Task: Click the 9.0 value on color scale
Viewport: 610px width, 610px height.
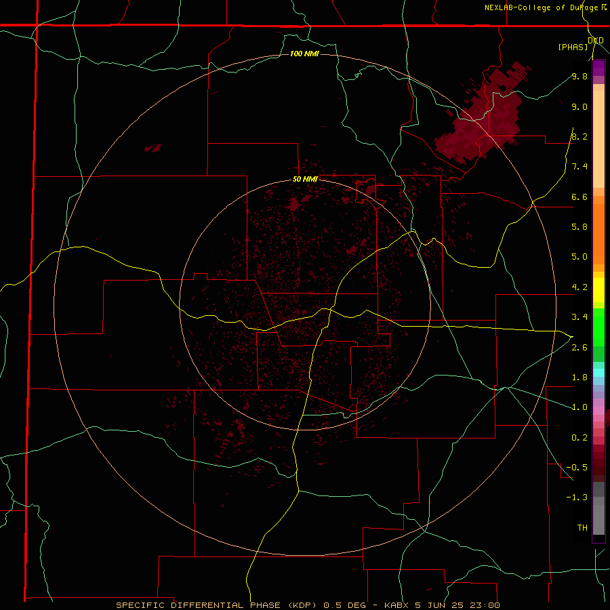Action: click(x=579, y=106)
